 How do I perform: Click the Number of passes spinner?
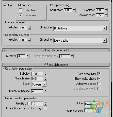(x=45, y=91)
